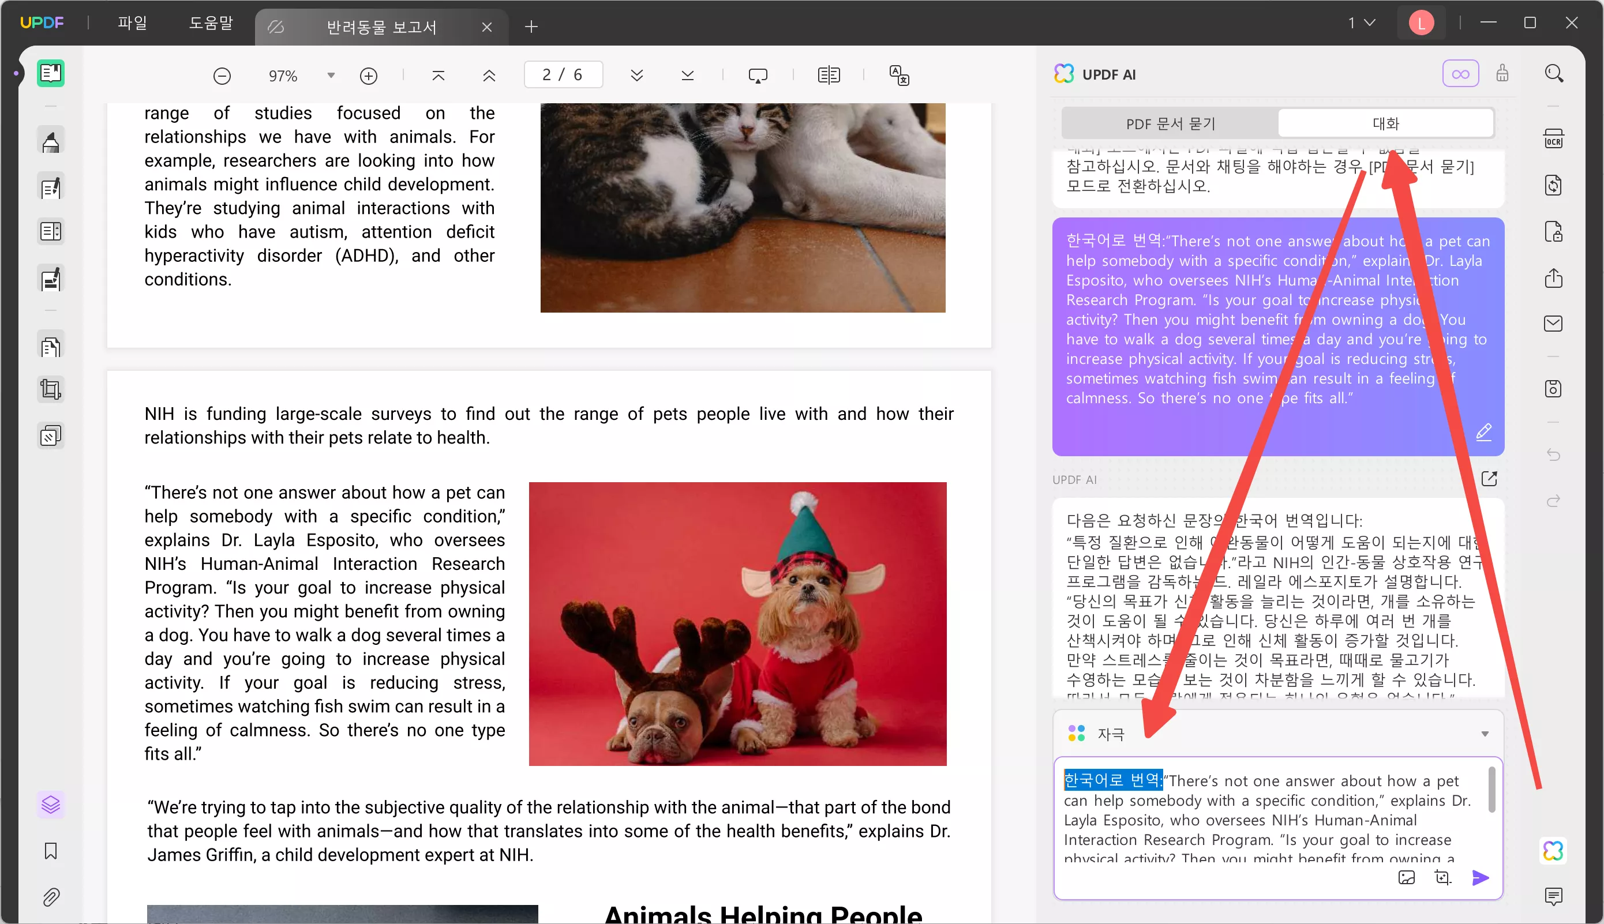Click the zoom out minus button
The width and height of the screenshot is (1604, 924).
click(222, 76)
